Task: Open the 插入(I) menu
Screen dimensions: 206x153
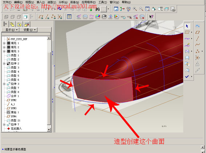Action: click(x=41, y=2)
